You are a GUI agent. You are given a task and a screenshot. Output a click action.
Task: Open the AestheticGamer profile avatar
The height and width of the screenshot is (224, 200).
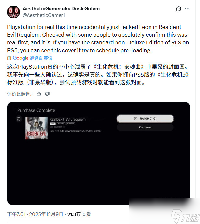pyautogui.click(x=14, y=12)
